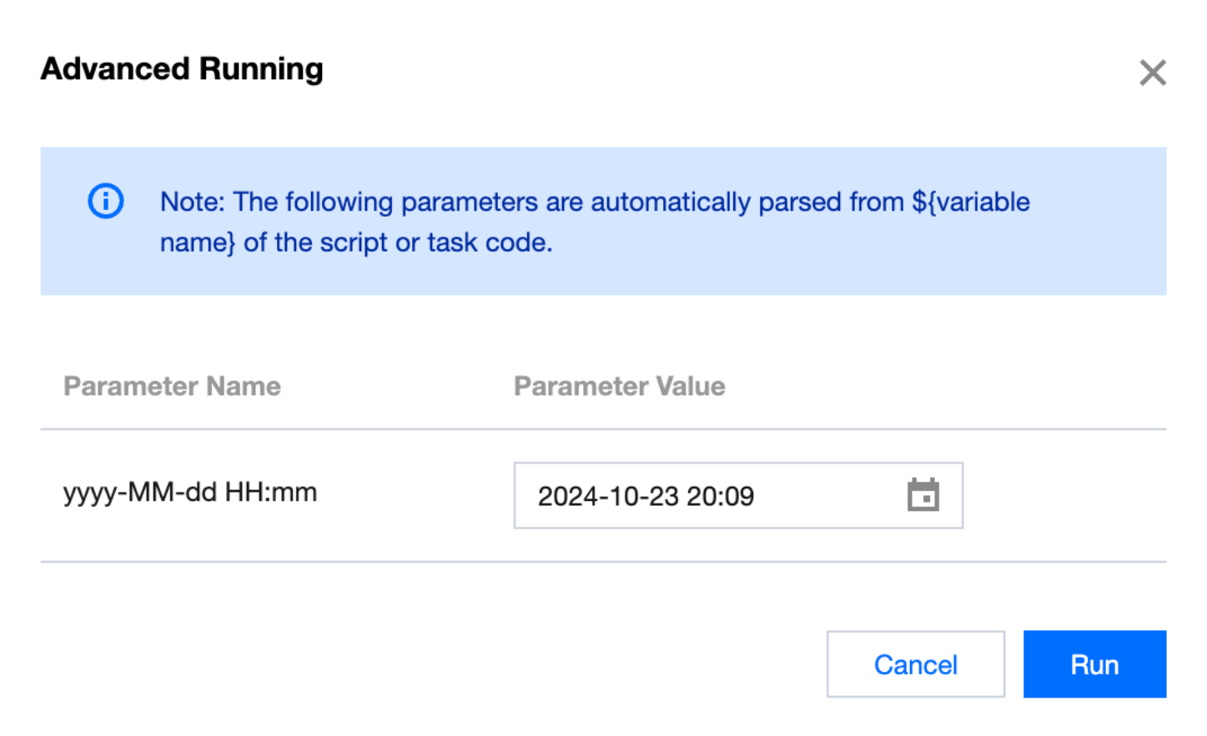Click the word "Note:" in the banner

[193, 202]
